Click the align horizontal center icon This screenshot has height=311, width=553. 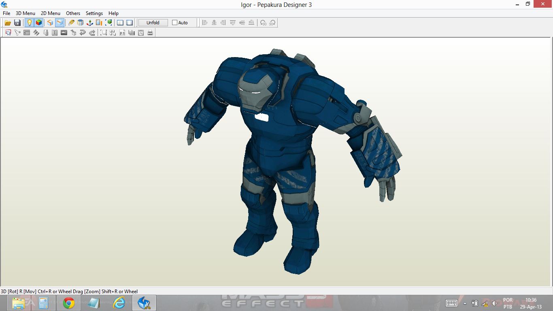(x=214, y=23)
